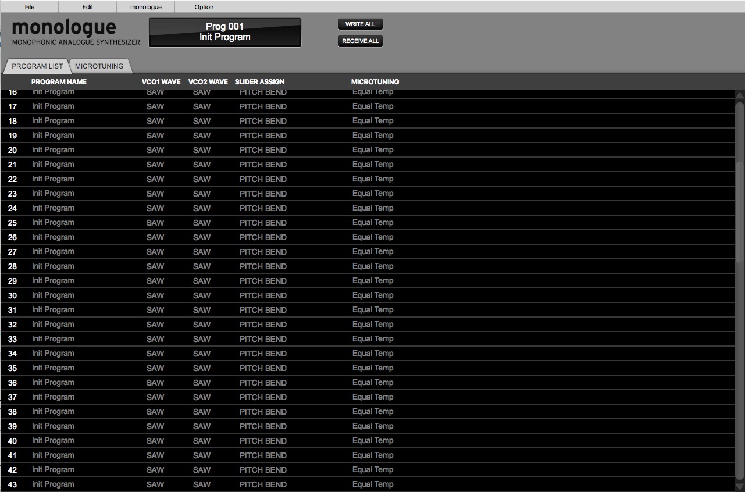
Task: Open the Option menu
Action: tap(204, 7)
